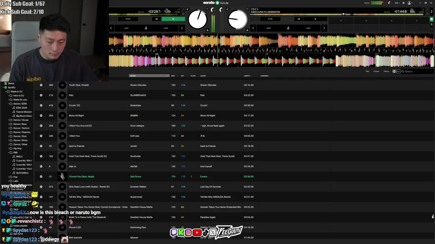Click Edit Grid pencil on left deck

[183, 9]
